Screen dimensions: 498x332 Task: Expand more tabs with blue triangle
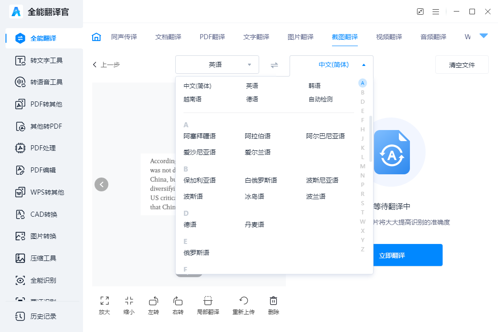coord(484,36)
